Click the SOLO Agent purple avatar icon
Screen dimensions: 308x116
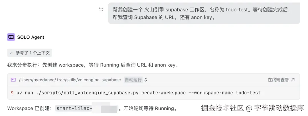click(11, 37)
